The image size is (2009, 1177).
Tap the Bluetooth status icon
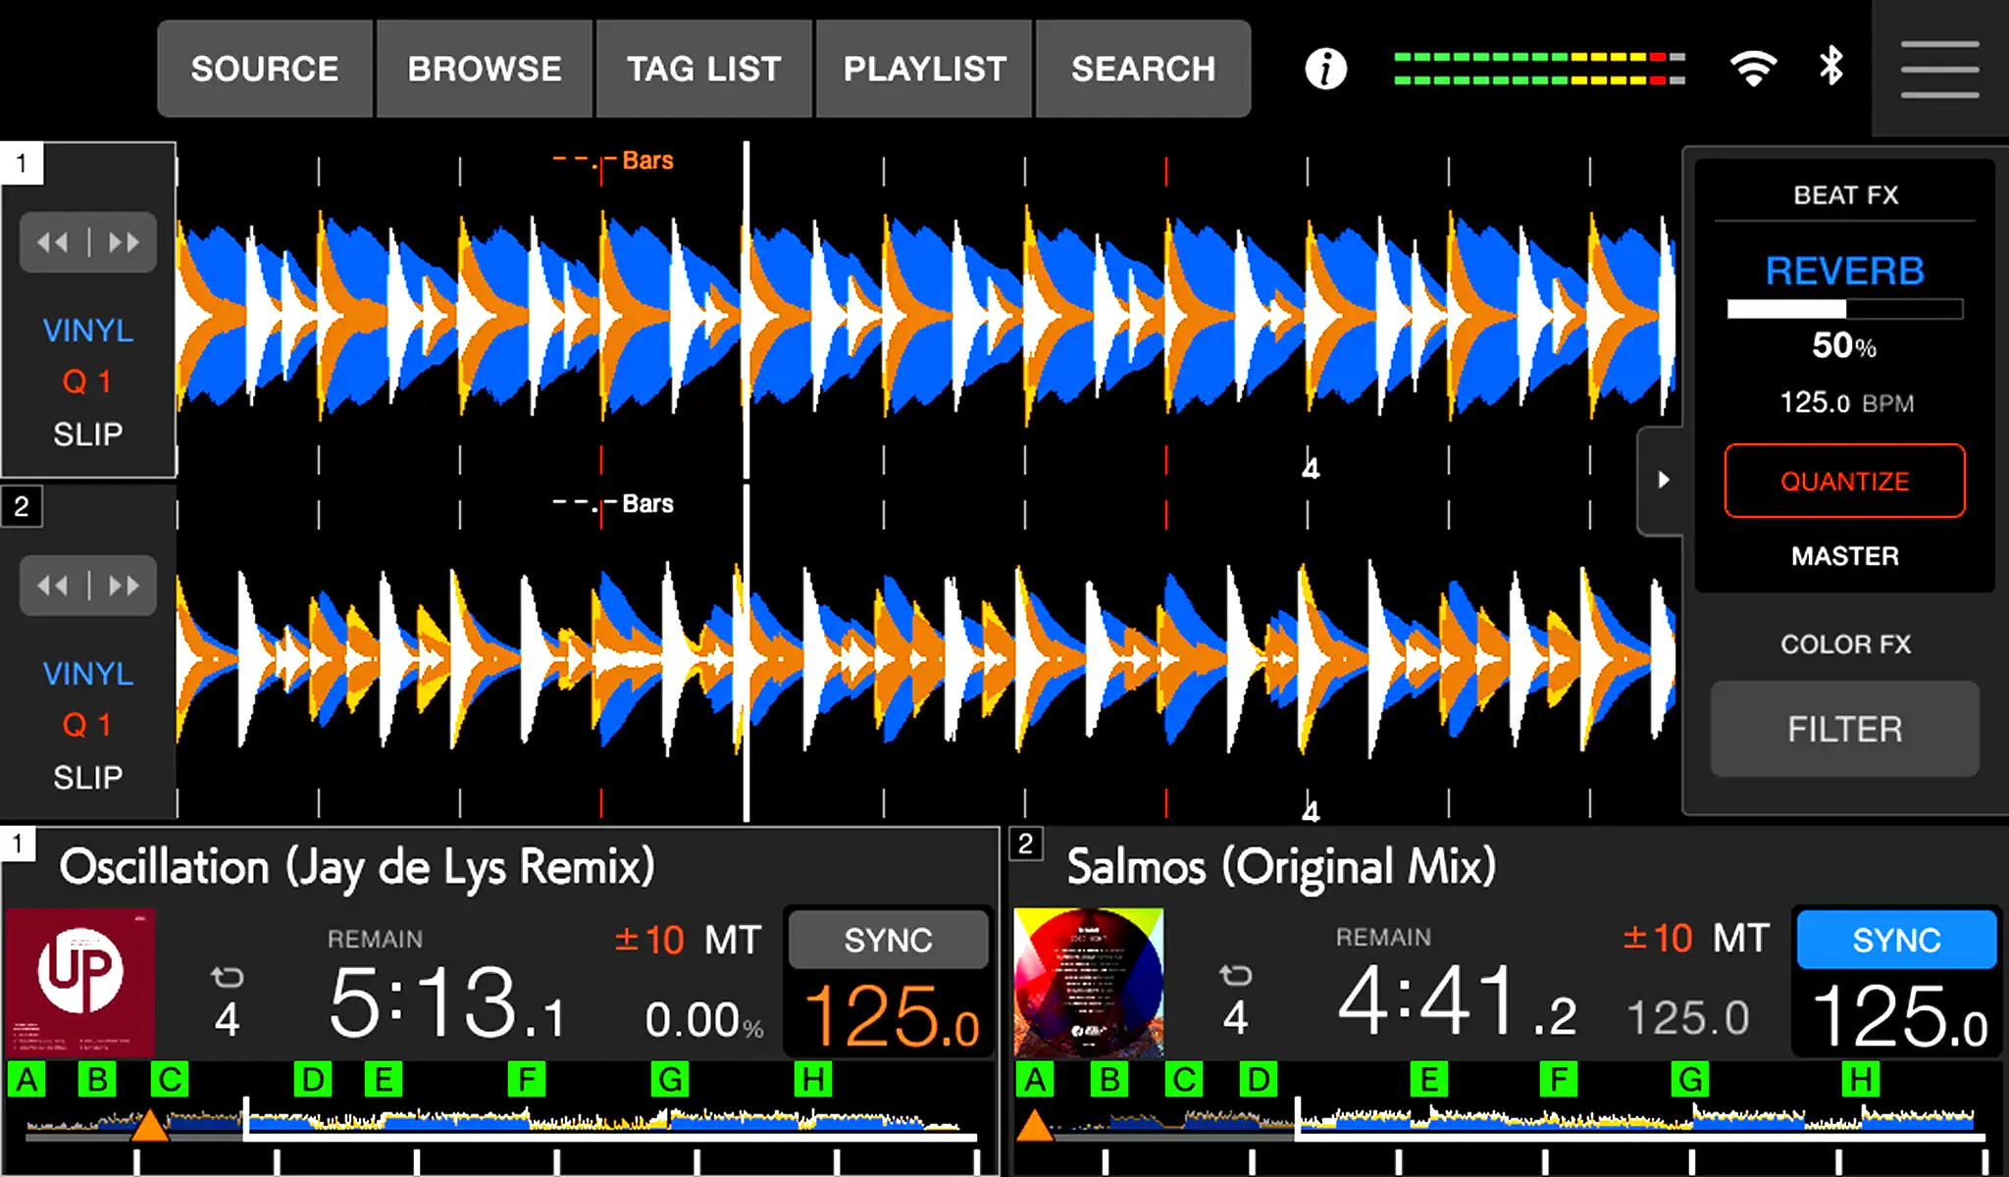[x=1830, y=67]
